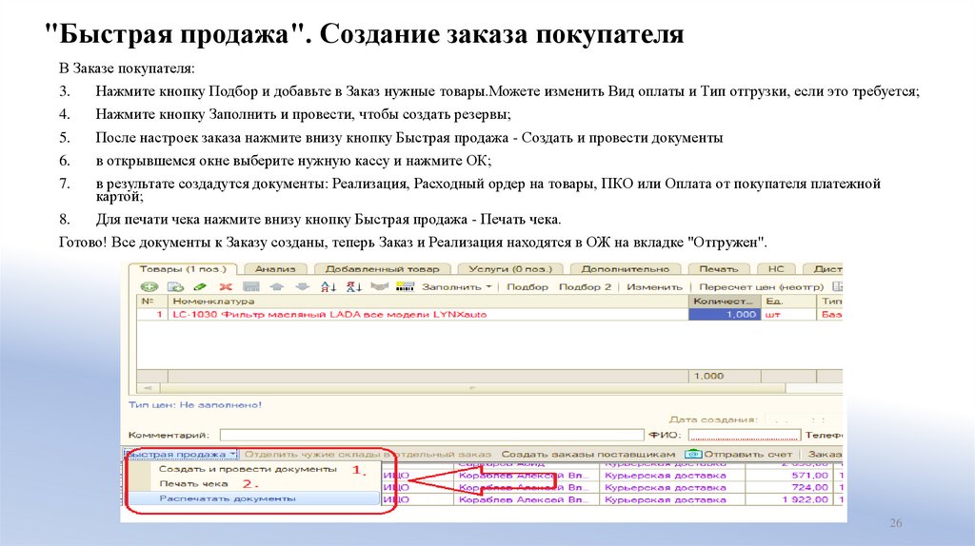
Task: Click Курьерская доставка in the 571,00 row
Action: (671, 476)
